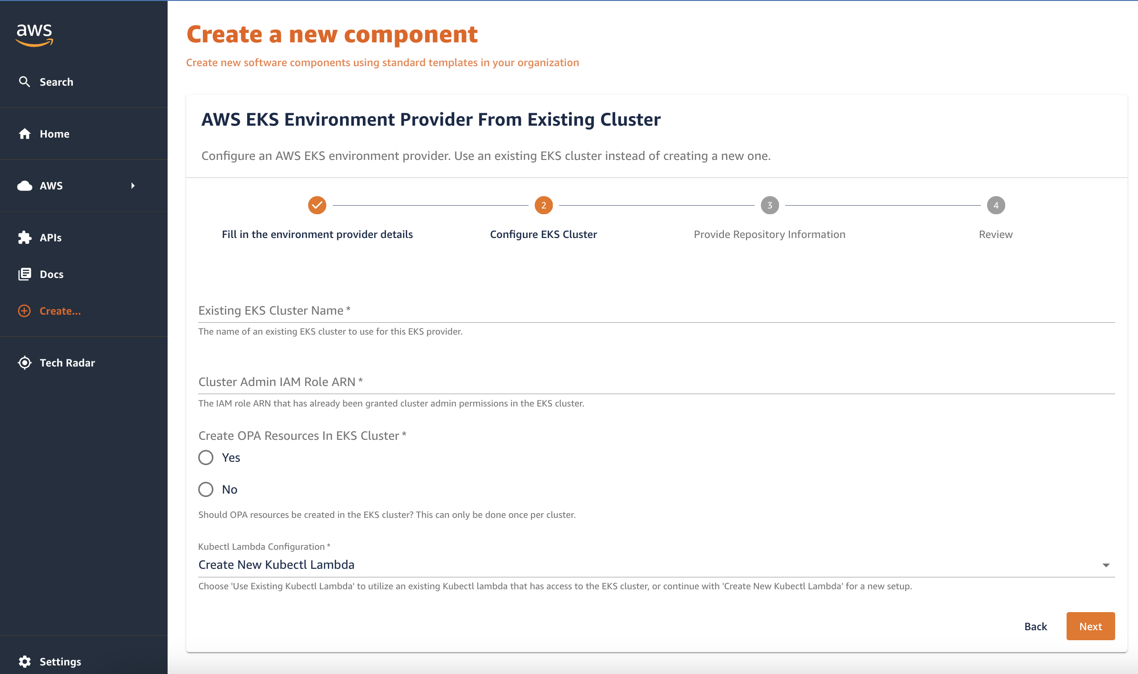Open Settings in the sidebar
The height and width of the screenshot is (674, 1138).
pos(84,662)
